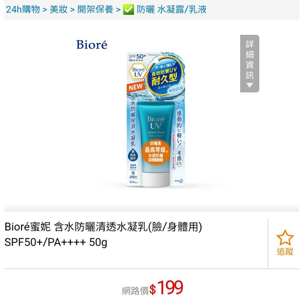This screenshot has height=303, width=303.
Task: Click the 網路價 $199 price
Action: (x=152, y=288)
